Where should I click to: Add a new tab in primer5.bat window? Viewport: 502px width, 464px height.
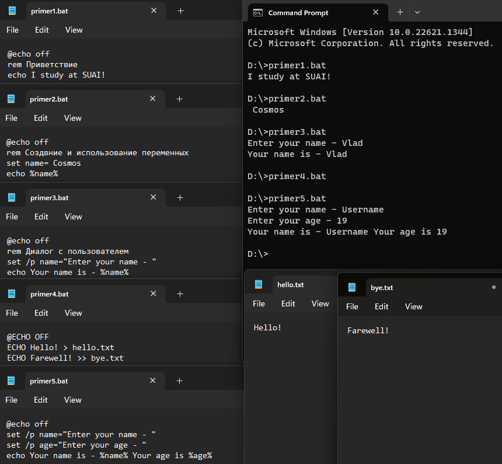pyautogui.click(x=180, y=381)
